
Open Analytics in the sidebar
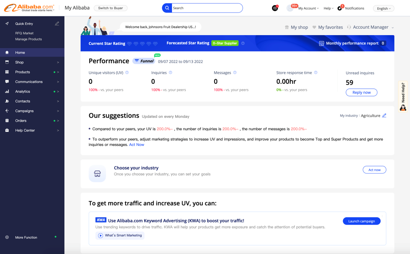[23, 91]
